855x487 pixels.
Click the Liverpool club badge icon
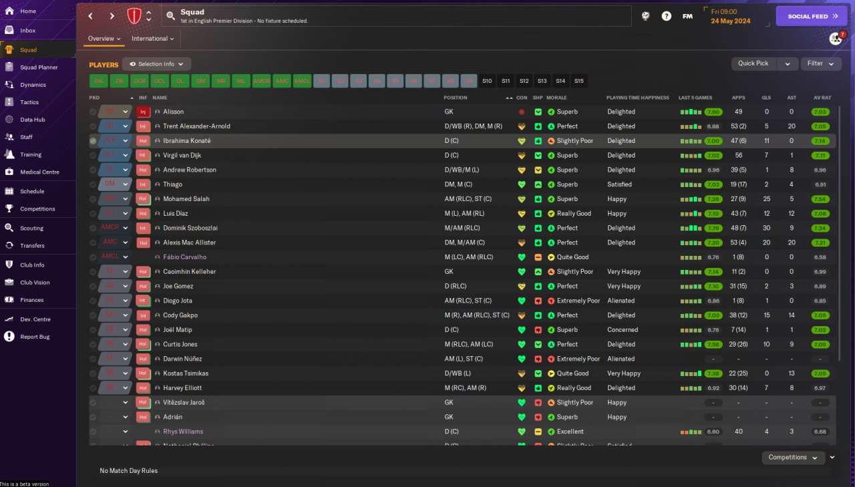click(x=134, y=16)
